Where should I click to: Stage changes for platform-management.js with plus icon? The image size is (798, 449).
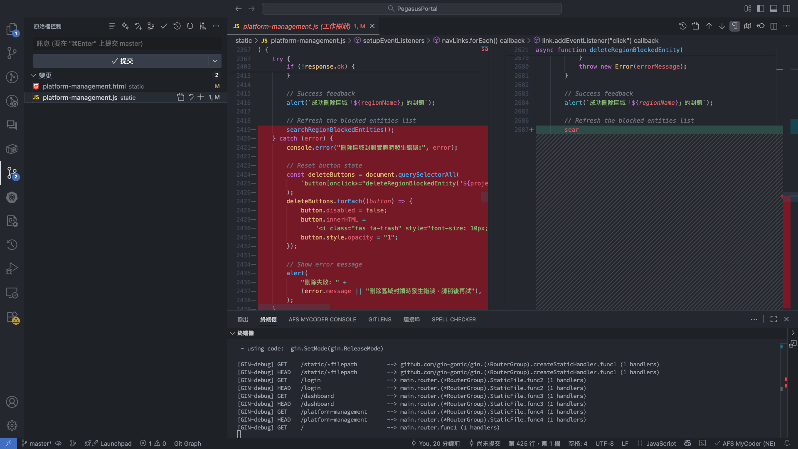click(201, 97)
